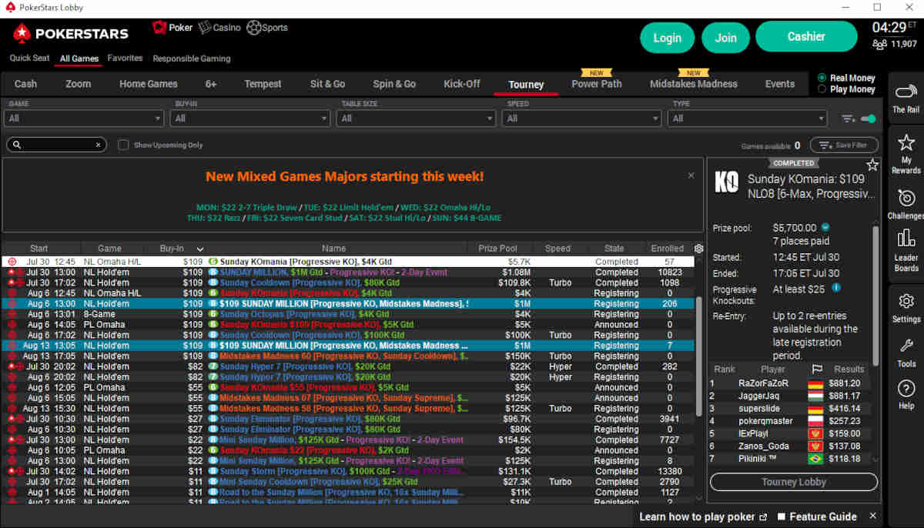
Task: Sort by the Prize Pool column header
Action: click(x=498, y=249)
